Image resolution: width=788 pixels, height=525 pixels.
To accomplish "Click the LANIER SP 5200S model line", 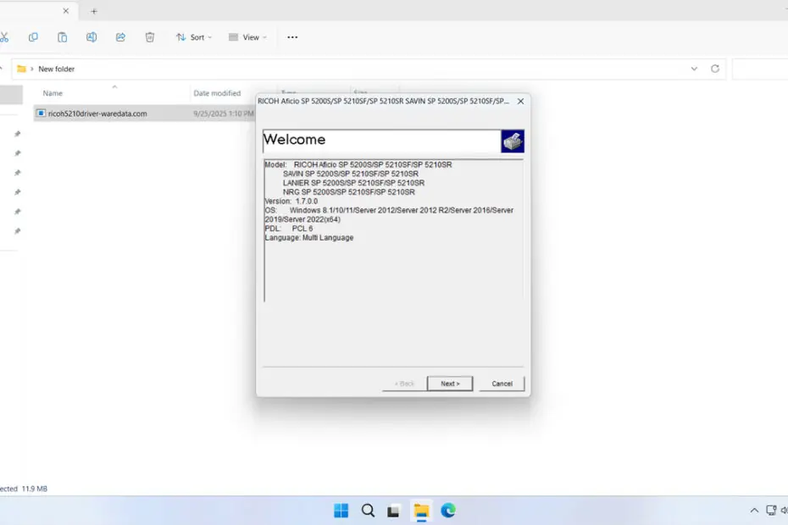I will pos(353,182).
